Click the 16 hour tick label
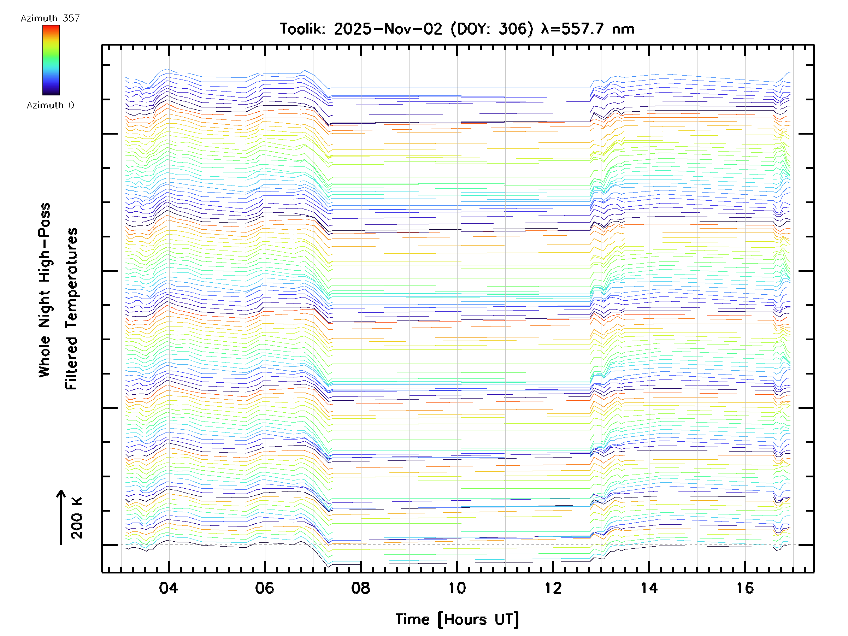This screenshot has height=636, width=848. coord(745,588)
